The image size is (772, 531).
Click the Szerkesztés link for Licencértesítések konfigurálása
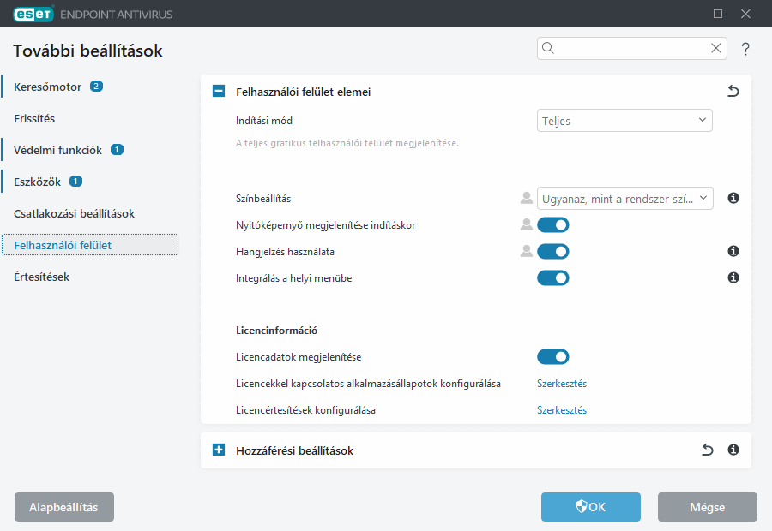click(562, 409)
